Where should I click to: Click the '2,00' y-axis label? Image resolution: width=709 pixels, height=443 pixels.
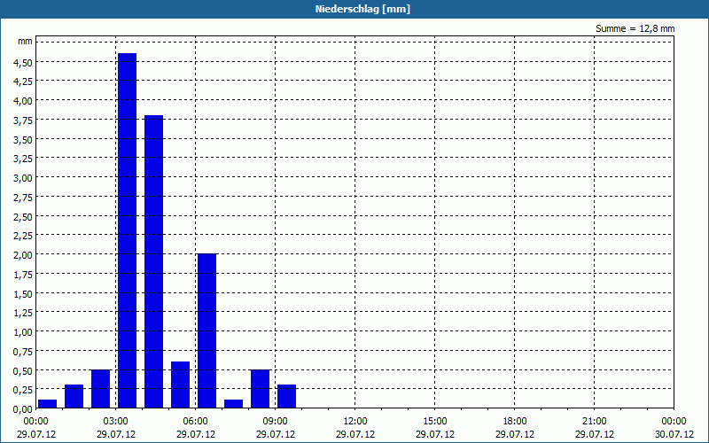click(23, 255)
